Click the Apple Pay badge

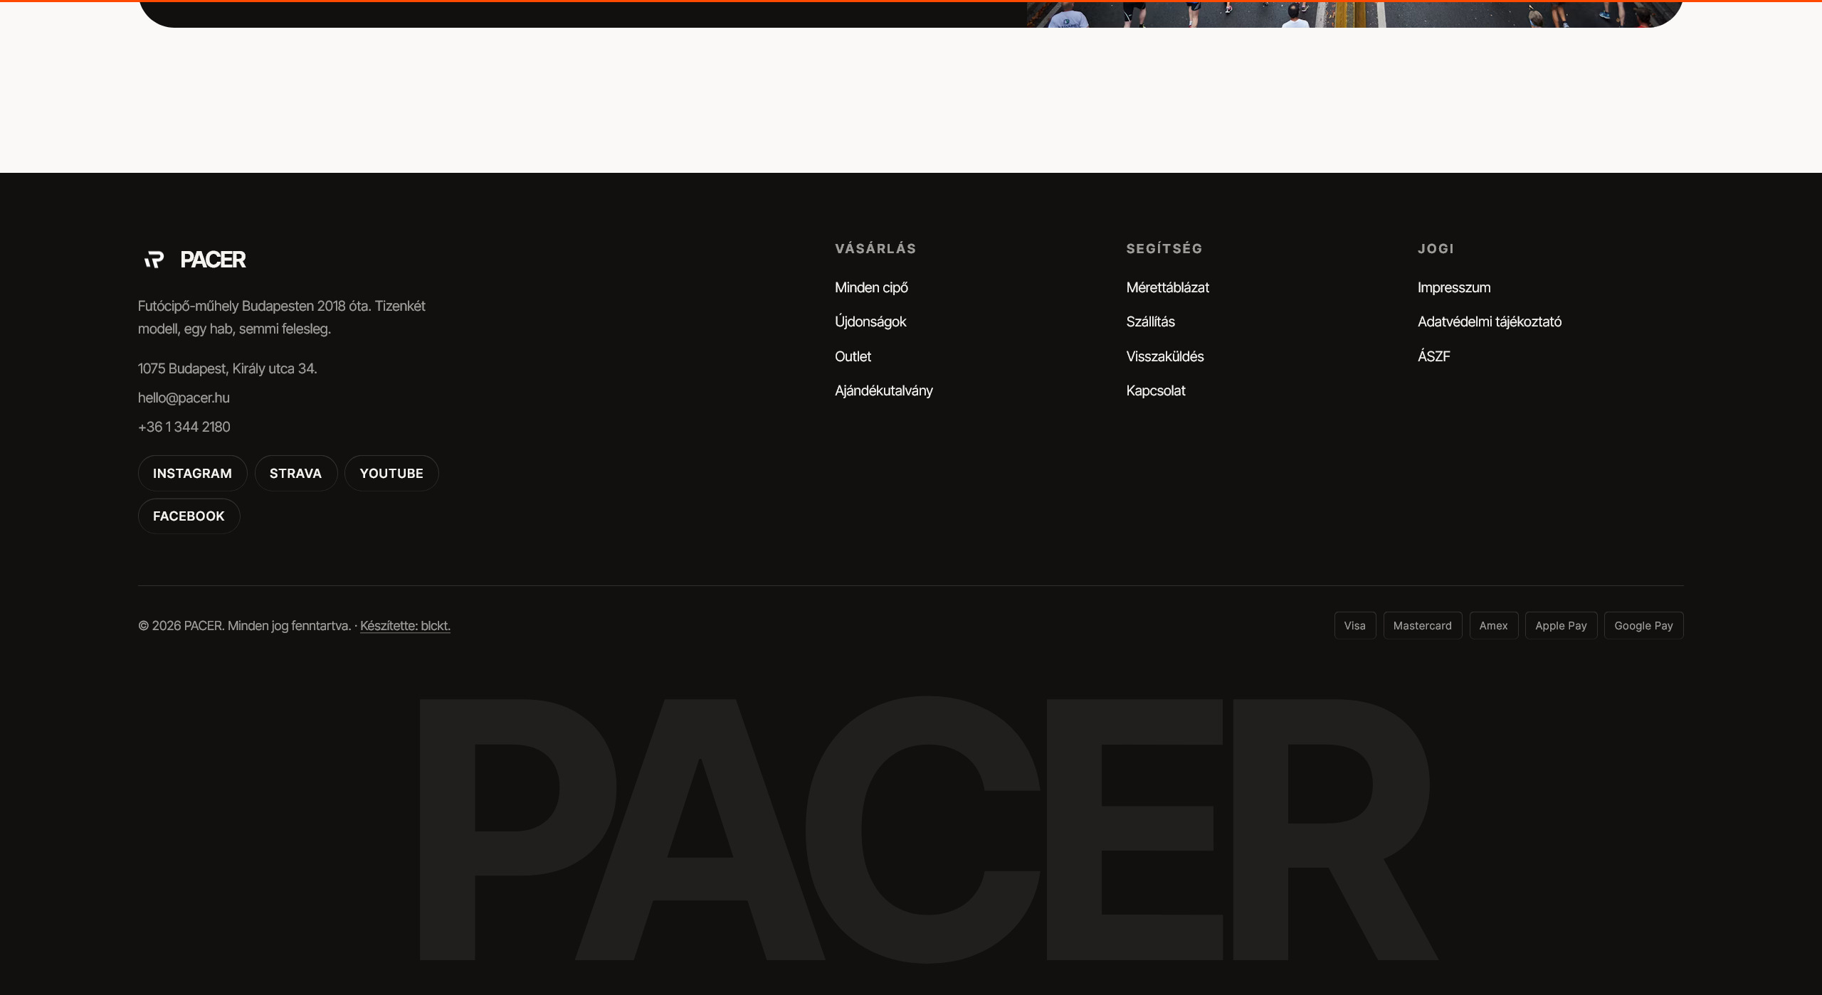coord(1562,626)
